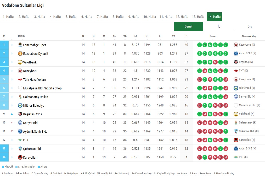
Task: Click PTT's next match against Karayolları
Action: pyautogui.click(x=247, y=140)
